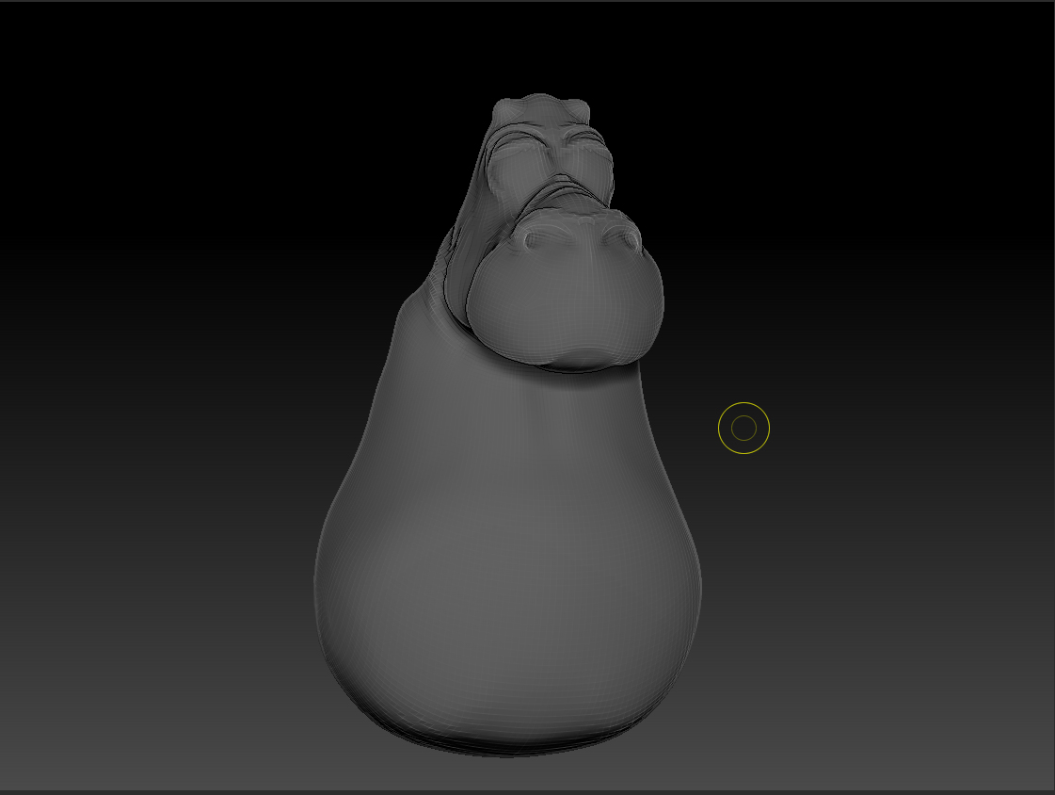The height and width of the screenshot is (795, 1055).
Task: Click the bottom base of the body
Action: pos(508,739)
